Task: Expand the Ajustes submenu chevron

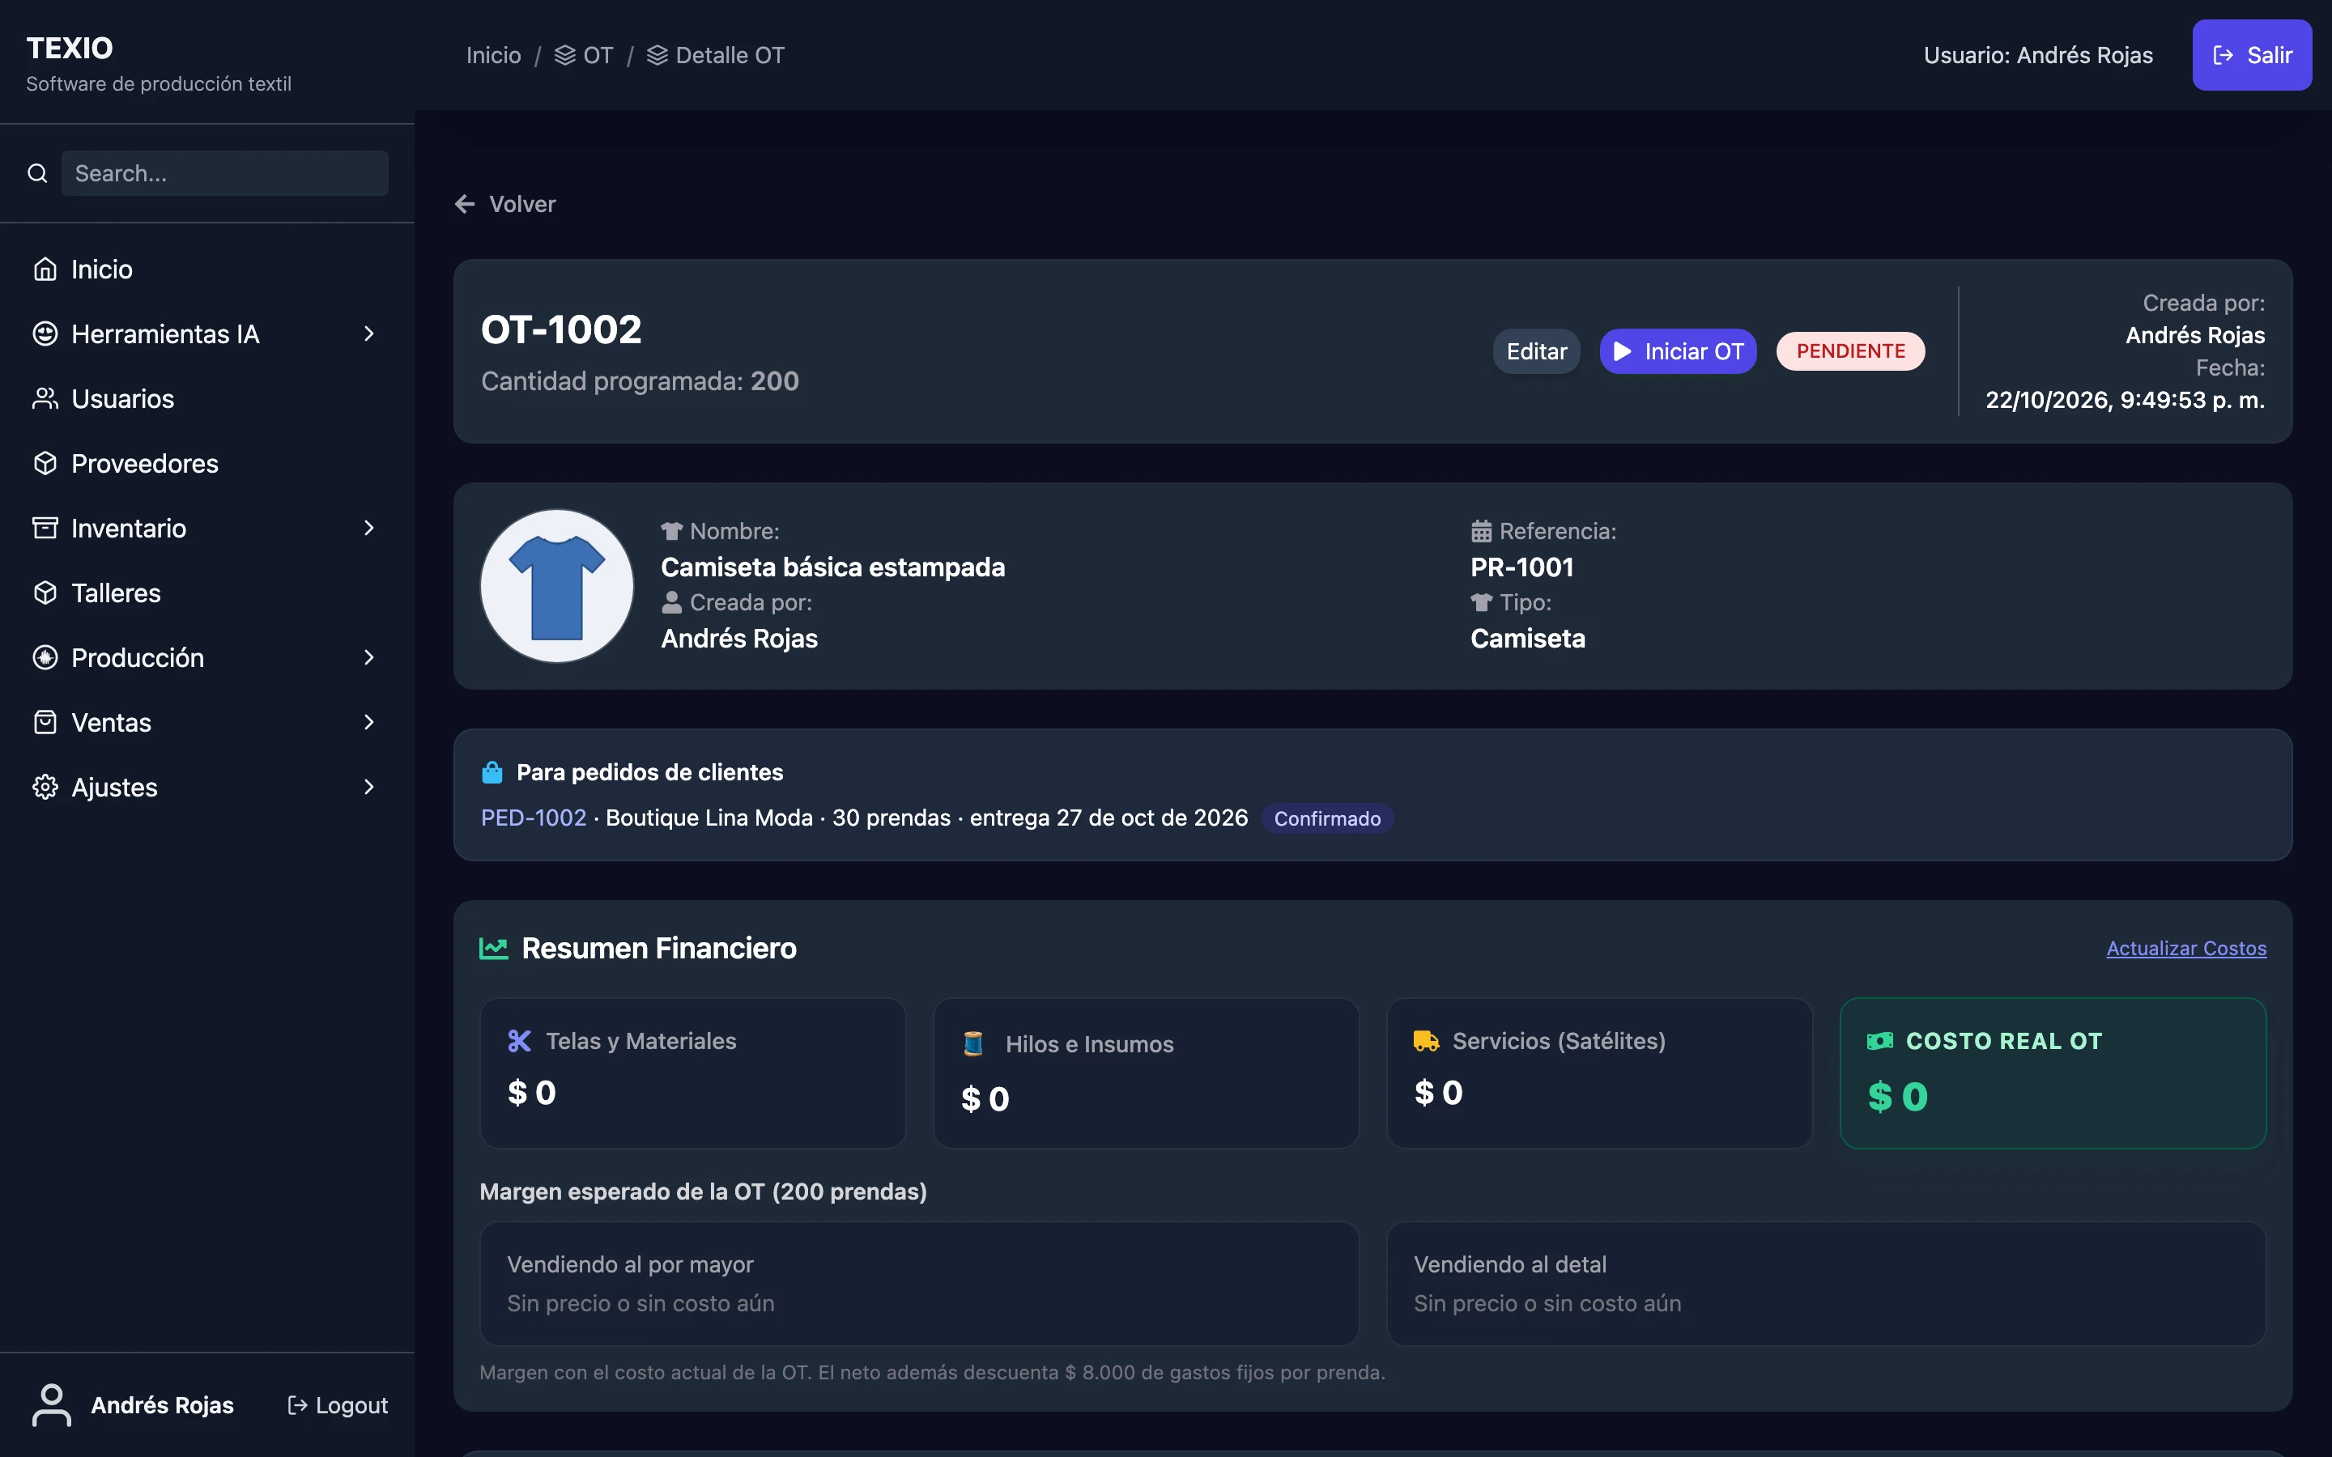Action: [x=369, y=786]
